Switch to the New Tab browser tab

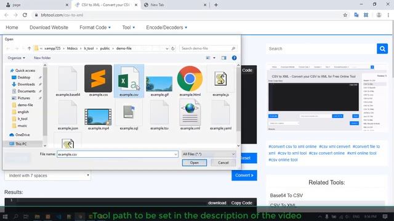point(175,5)
